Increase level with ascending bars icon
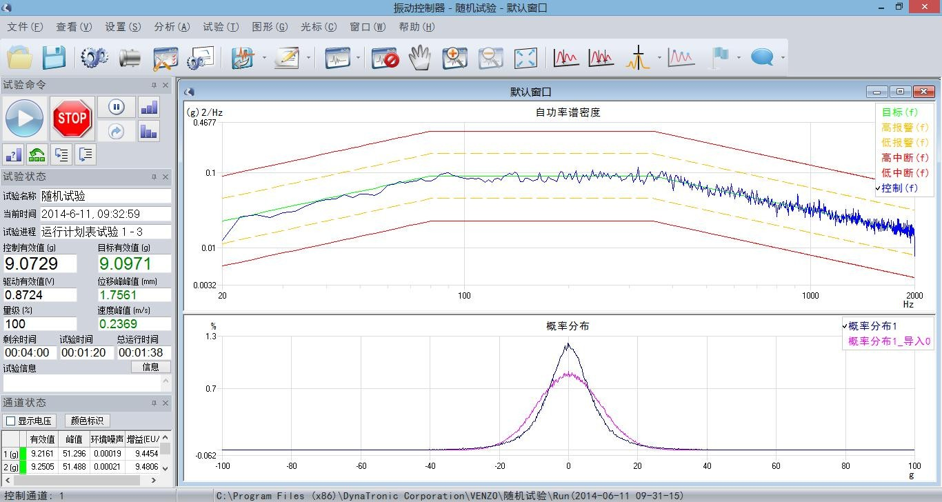Image resolution: width=942 pixels, height=502 pixels. (149, 107)
